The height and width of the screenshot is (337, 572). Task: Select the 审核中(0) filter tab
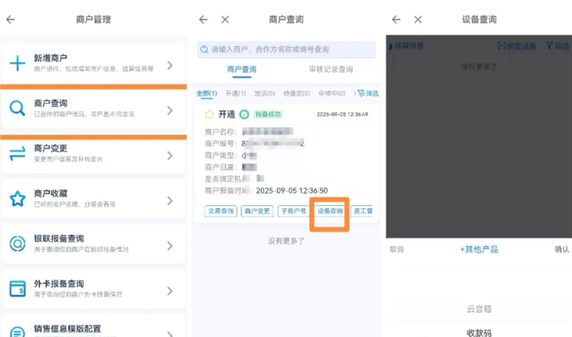[332, 93]
